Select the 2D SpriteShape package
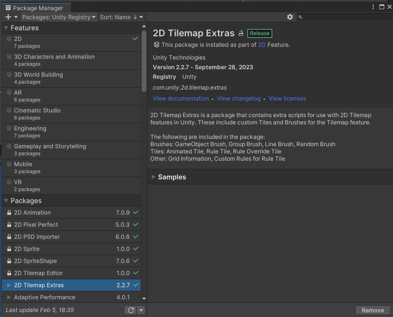Screen dimensions: 393x317 click(71, 261)
